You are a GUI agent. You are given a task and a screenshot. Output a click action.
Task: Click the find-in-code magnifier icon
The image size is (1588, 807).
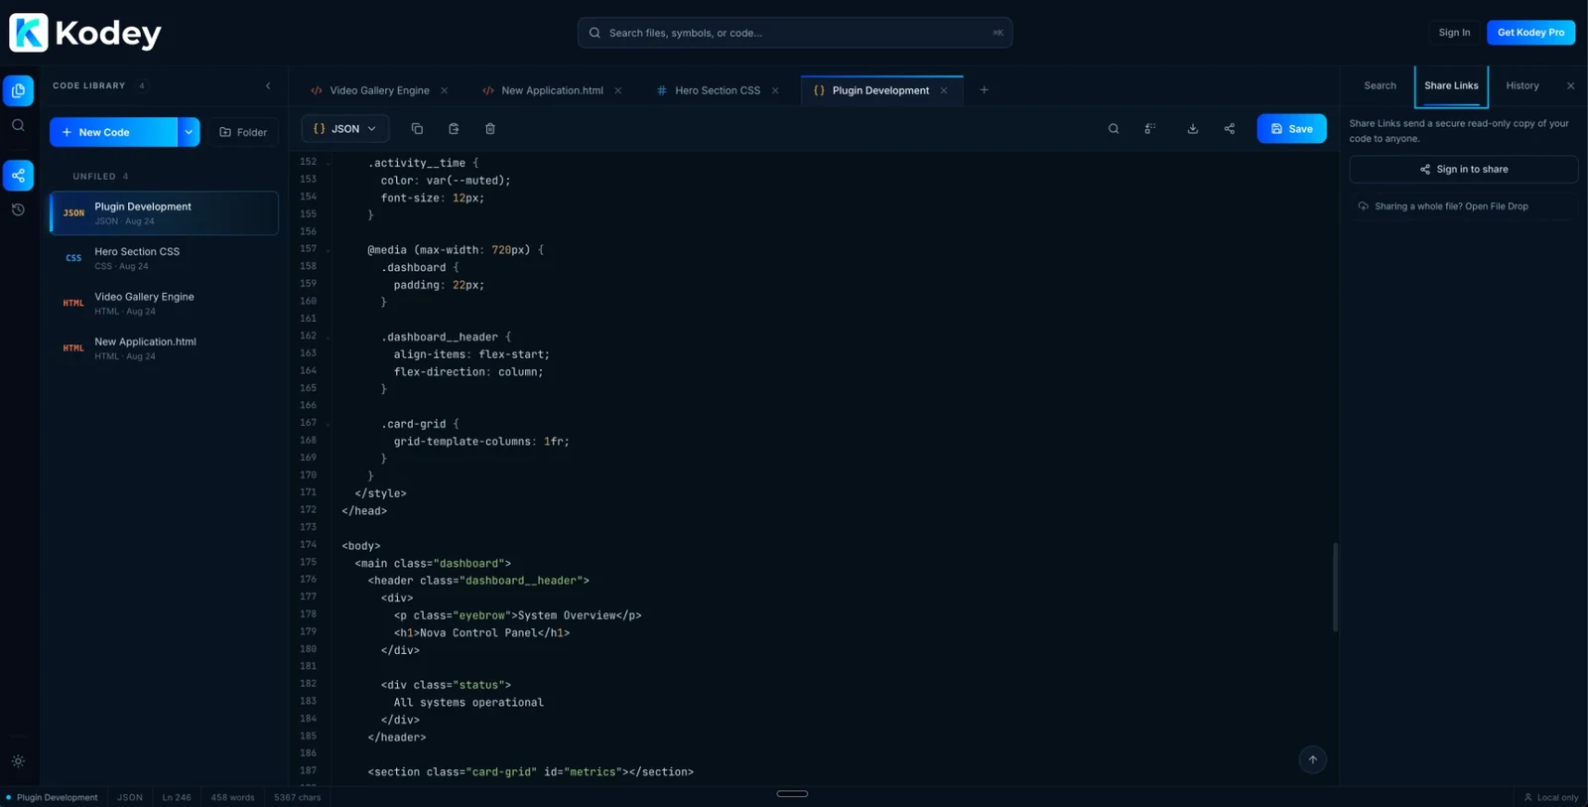coord(1114,129)
